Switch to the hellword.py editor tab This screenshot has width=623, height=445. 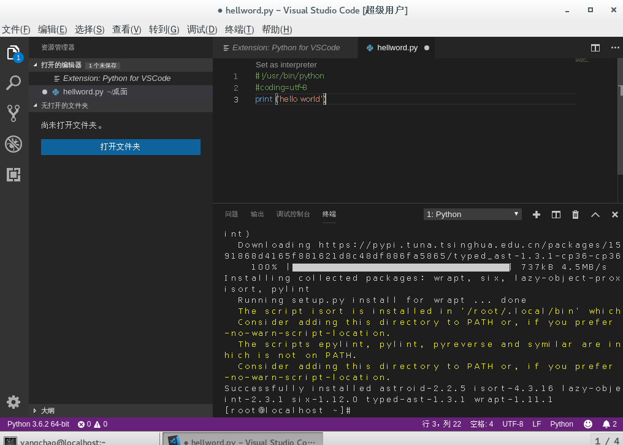[397, 48]
